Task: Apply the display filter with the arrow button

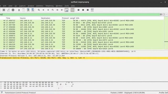Action: point(164,14)
